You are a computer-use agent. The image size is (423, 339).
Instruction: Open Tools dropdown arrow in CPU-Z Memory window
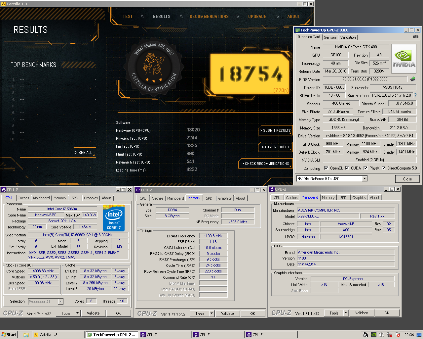(x=212, y=314)
